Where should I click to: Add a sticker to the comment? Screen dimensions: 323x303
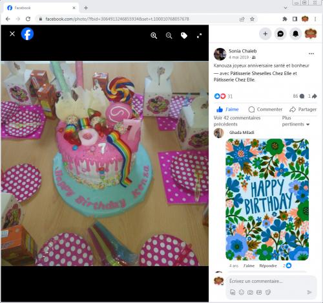tap(268, 293)
